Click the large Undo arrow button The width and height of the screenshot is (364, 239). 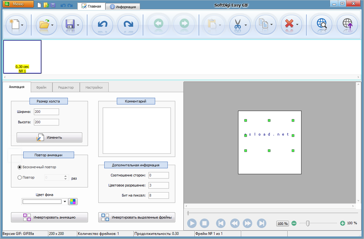(x=102, y=25)
